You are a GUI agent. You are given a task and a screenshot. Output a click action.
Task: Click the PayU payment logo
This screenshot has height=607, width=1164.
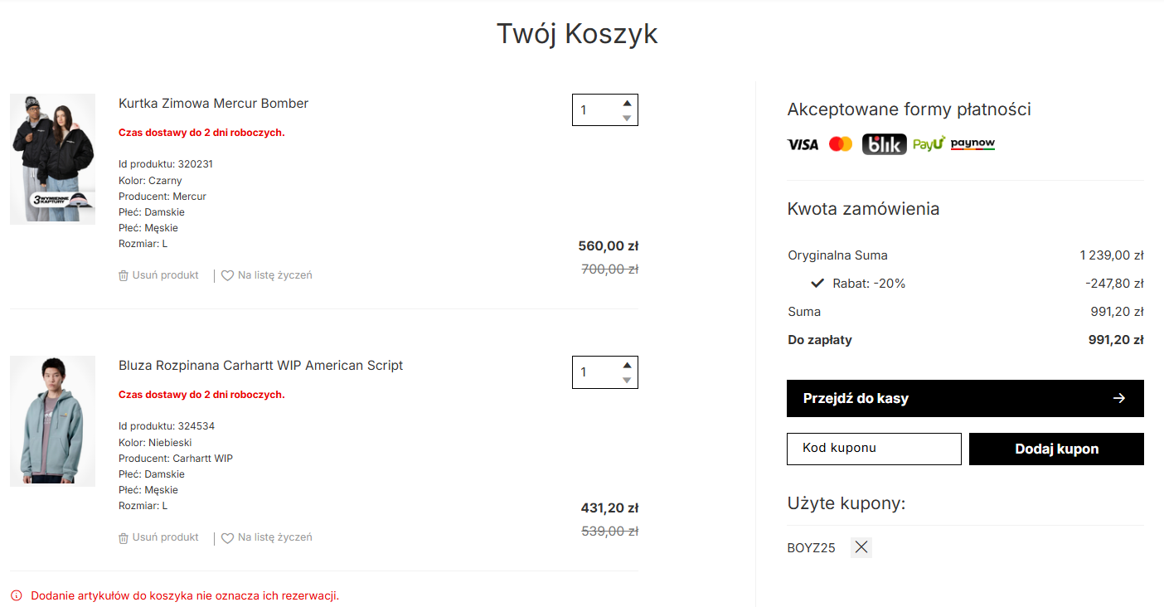pyautogui.click(x=929, y=144)
